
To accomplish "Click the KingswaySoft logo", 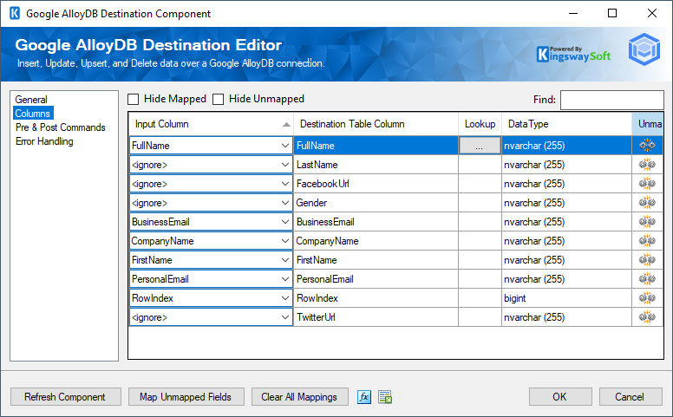I will coord(573,54).
